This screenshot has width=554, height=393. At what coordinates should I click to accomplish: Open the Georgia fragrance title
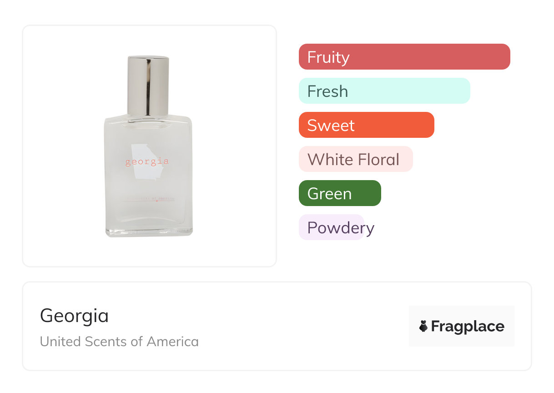(x=74, y=316)
